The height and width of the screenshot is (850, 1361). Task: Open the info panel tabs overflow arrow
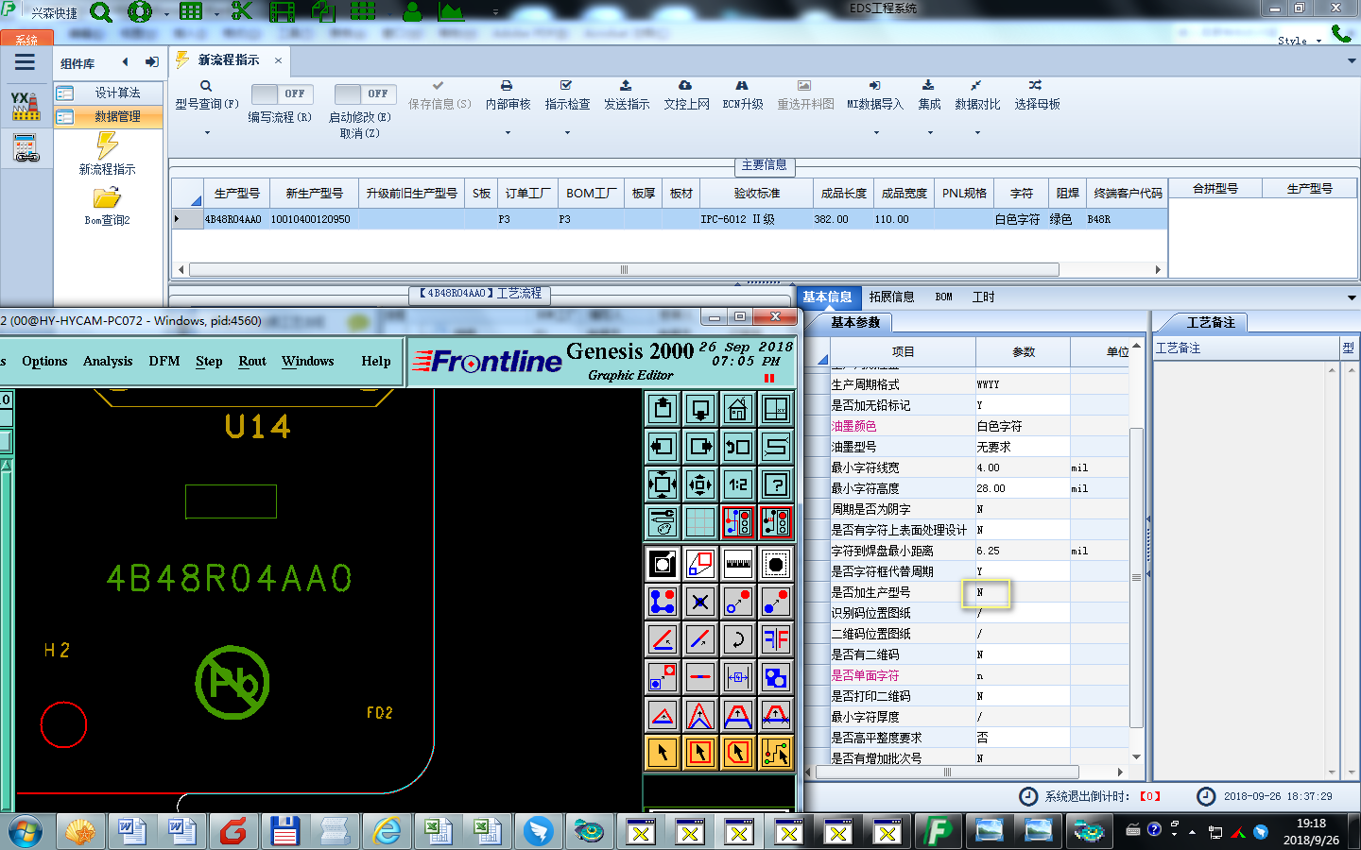(x=1352, y=297)
